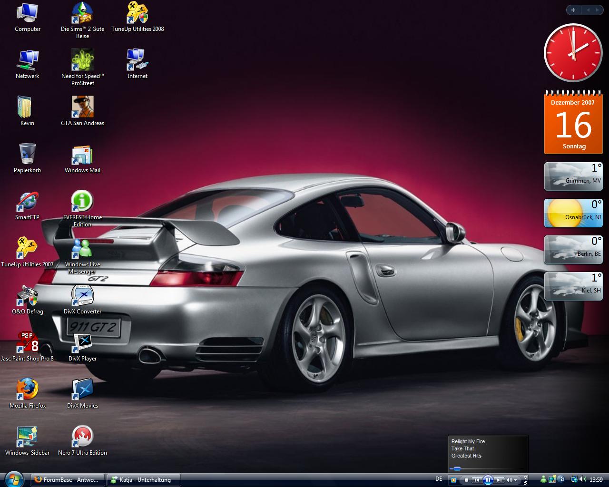
Task: Click the Media Player library icon in toolbar
Action: 453,480
